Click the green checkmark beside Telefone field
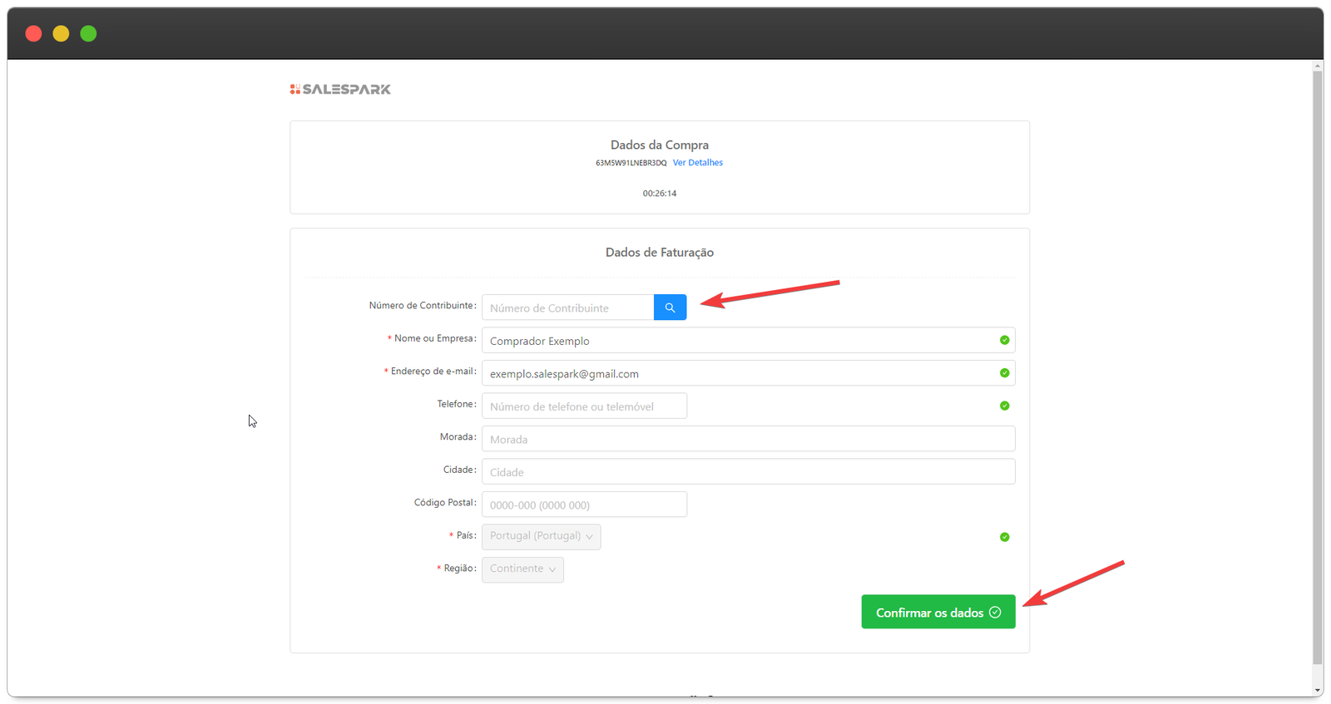This screenshot has height=704, width=1331. [1004, 406]
